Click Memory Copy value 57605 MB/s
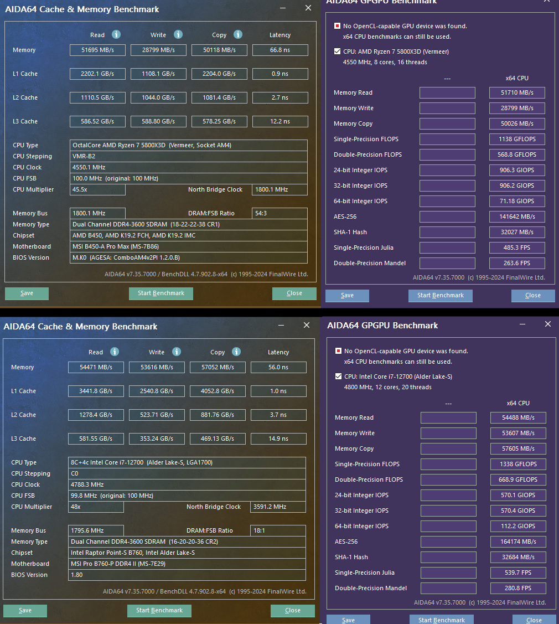The width and height of the screenshot is (559, 624). (x=519, y=449)
